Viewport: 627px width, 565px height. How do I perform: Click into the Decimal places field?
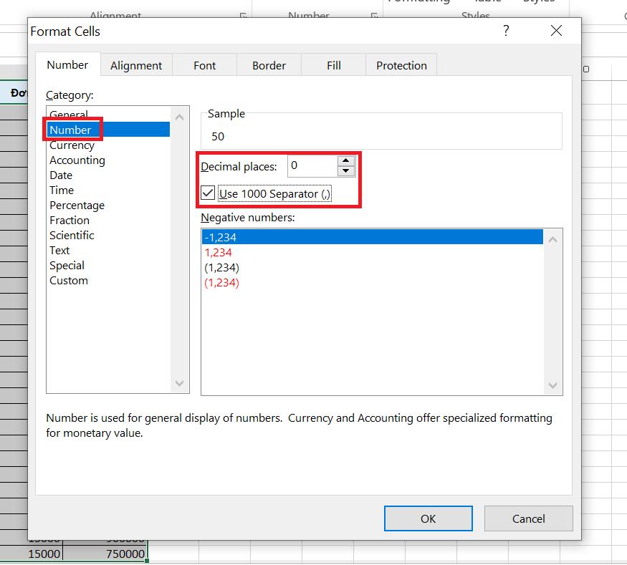(312, 166)
